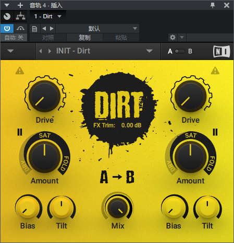Viewport: 234px width, 243px height.
Task: Click the right stage warning triangle icon
Action: point(215,71)
